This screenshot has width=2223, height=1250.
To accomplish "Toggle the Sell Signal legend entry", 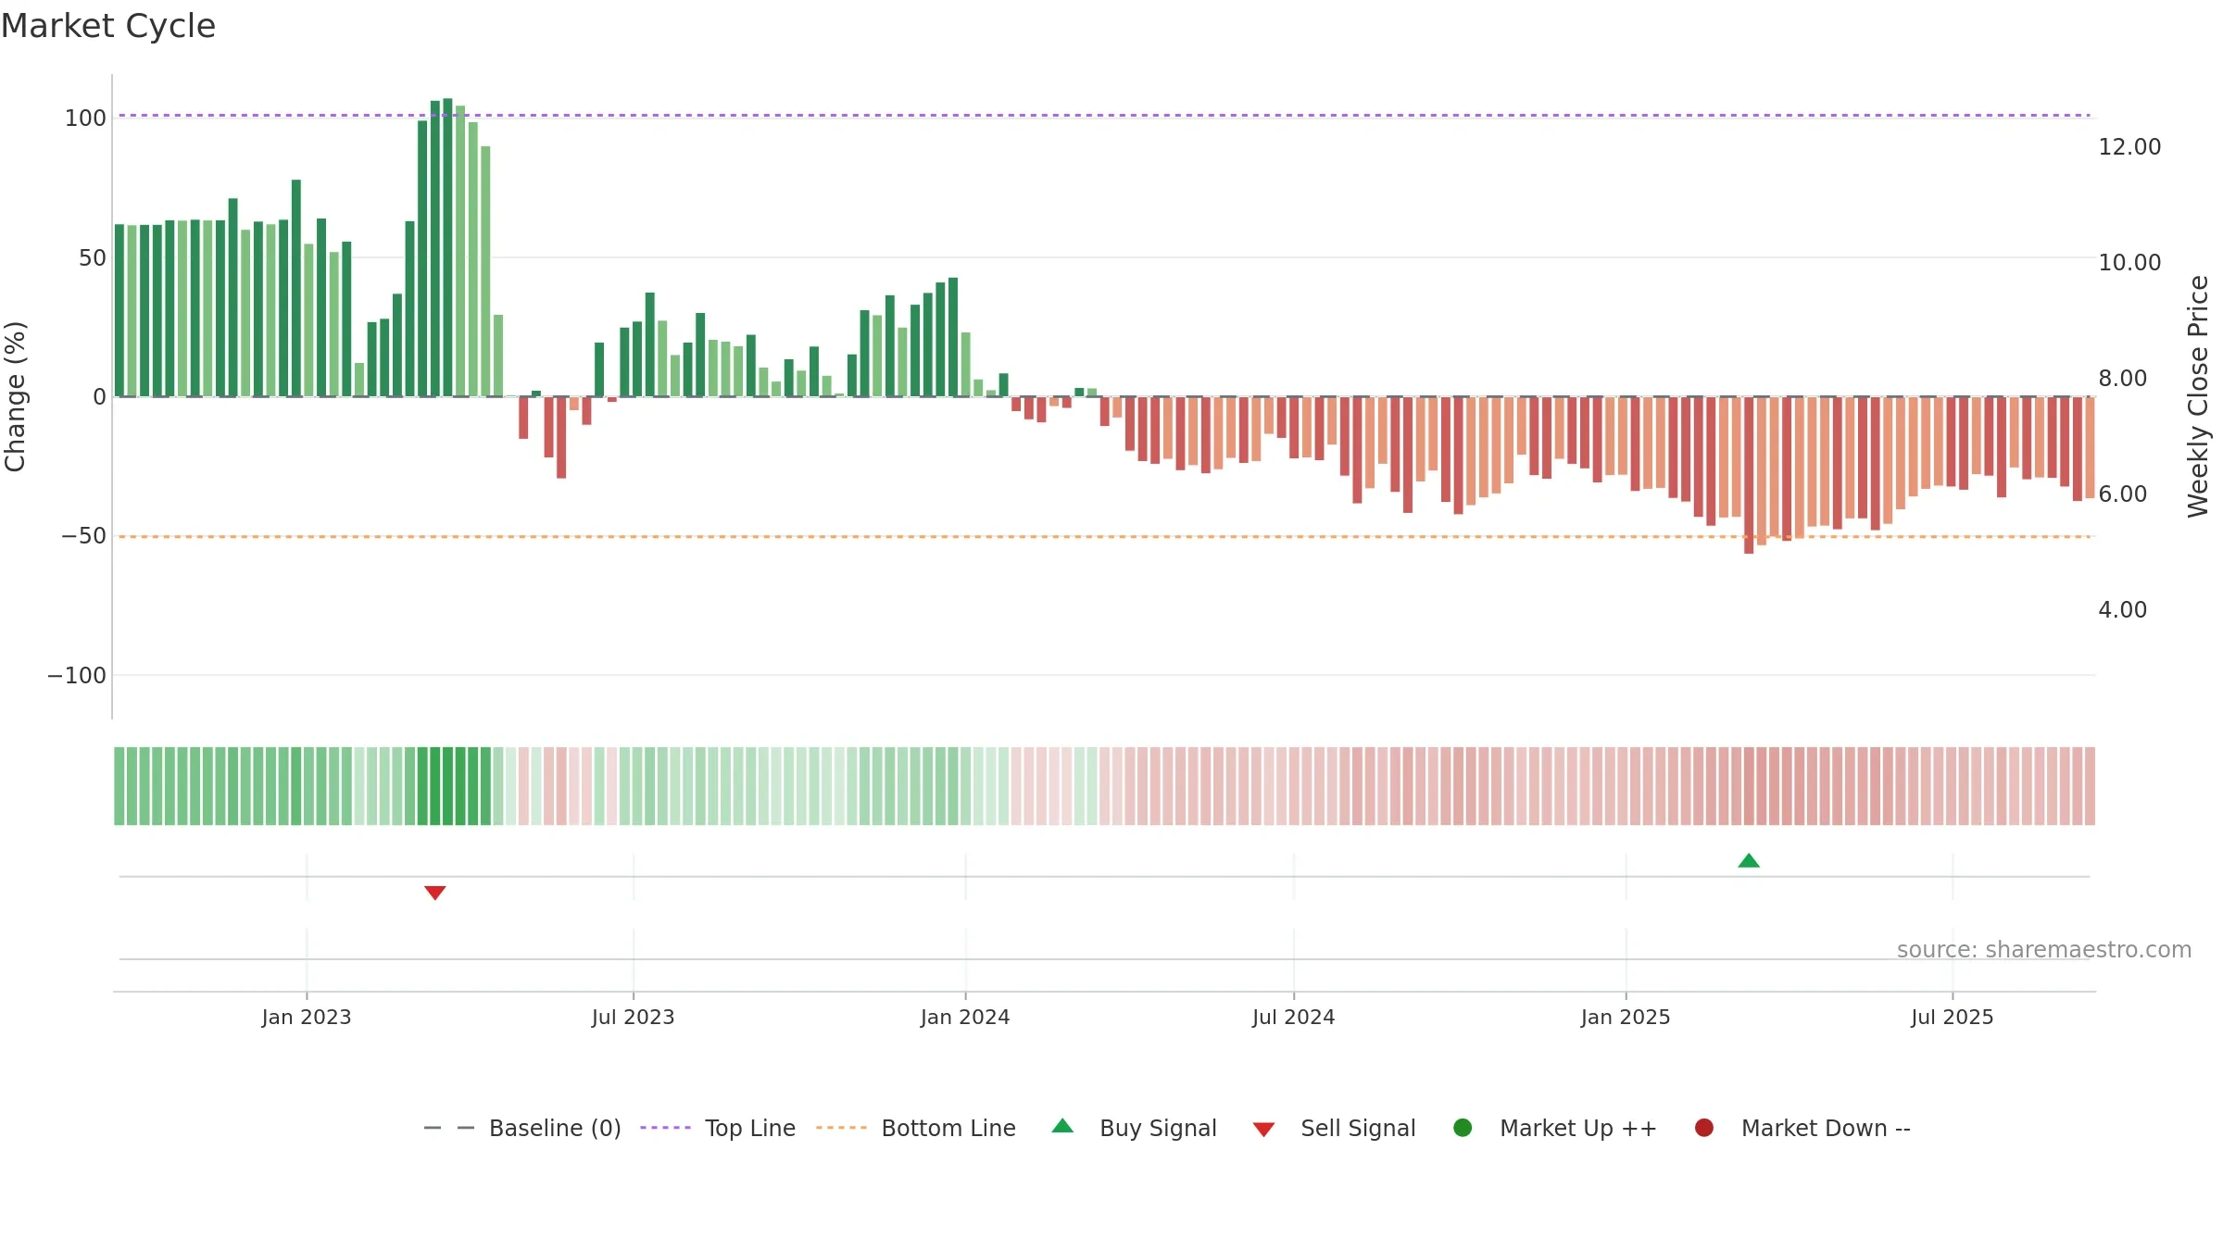I will point(1334,1128).
